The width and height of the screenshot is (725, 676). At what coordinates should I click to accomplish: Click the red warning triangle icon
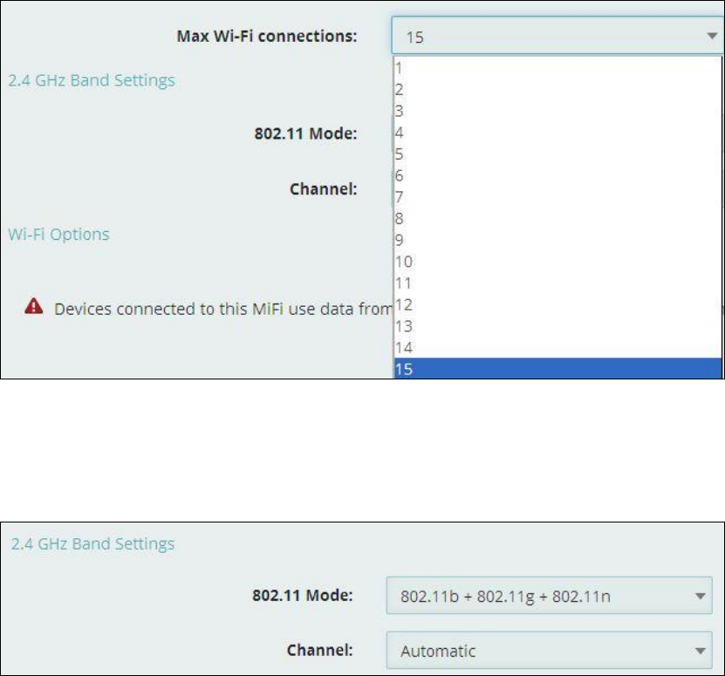[x=34, y=306]
